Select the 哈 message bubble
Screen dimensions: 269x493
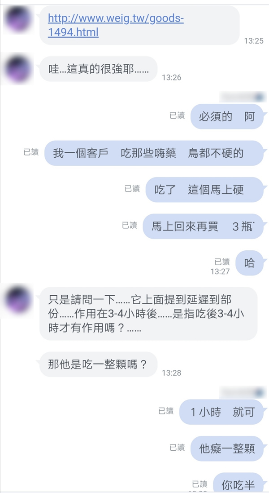(250, 263)
